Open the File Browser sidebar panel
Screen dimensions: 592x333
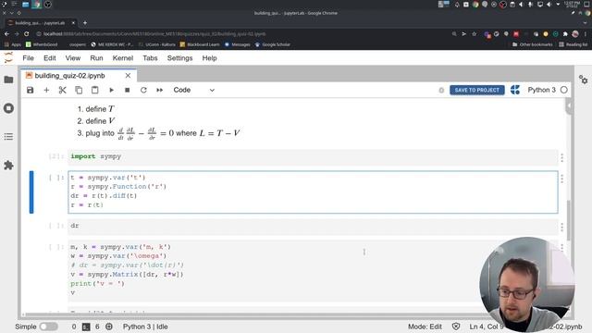[8, 80]
